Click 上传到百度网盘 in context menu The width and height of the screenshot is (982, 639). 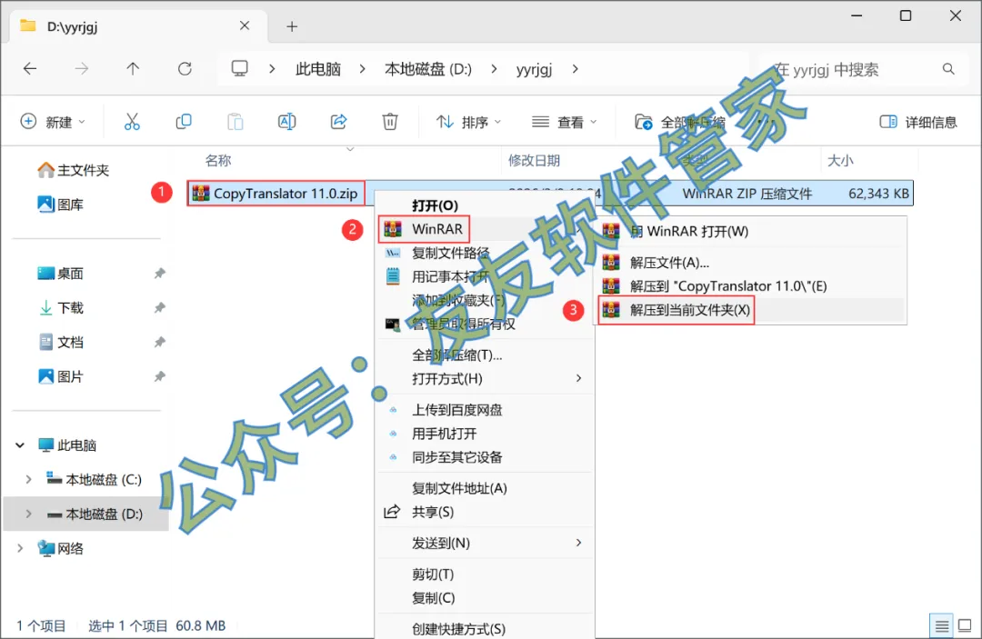486,410
